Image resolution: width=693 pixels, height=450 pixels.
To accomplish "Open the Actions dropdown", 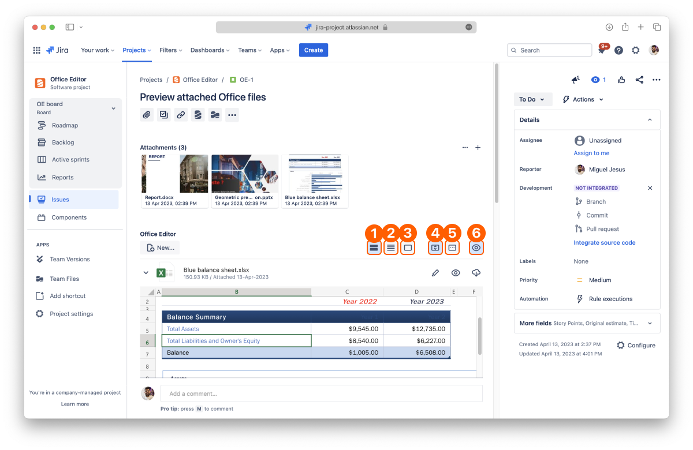I will tap(583, 99).
